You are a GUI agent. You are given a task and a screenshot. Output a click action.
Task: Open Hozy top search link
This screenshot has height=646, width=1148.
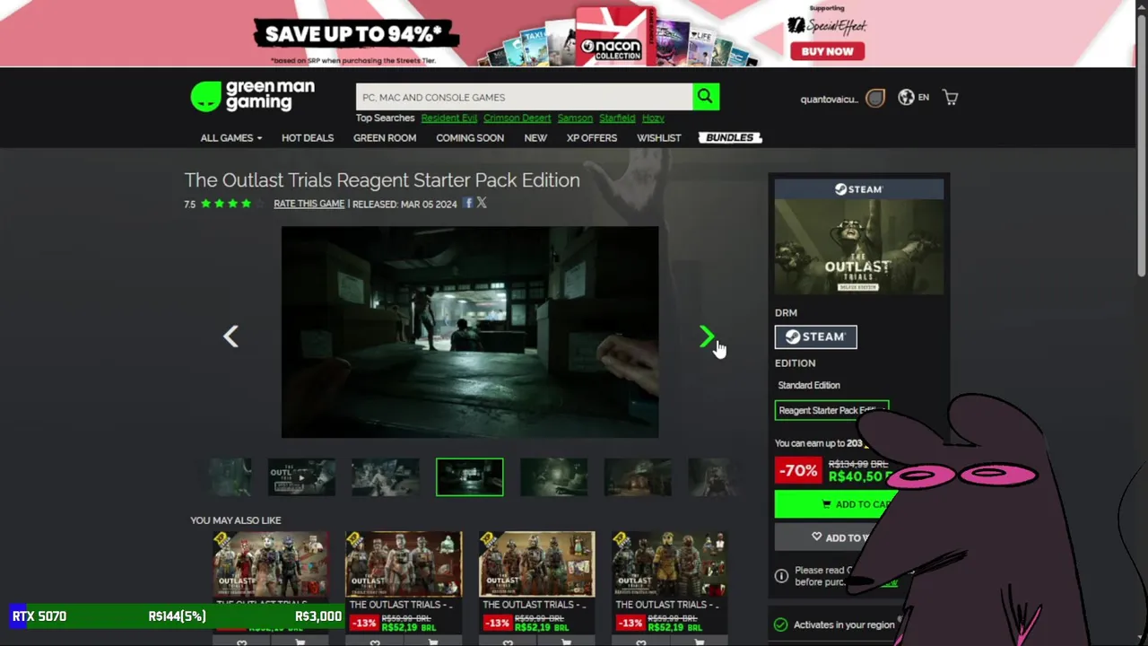(x=653, y=118)
